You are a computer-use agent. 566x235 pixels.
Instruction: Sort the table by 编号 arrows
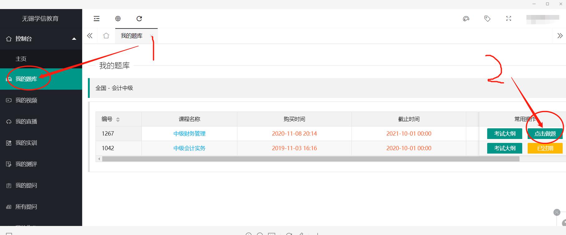118,119
